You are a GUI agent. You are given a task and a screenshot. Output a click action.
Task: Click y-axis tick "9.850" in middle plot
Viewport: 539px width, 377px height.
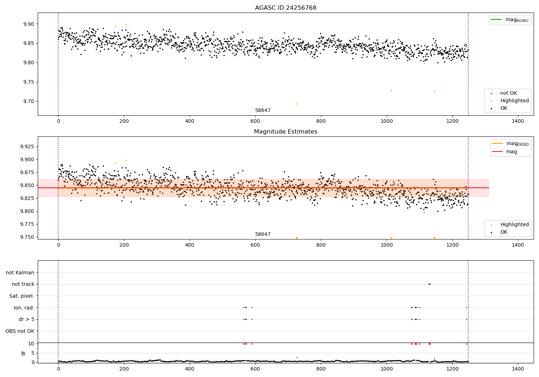click(x=27, y=186)
